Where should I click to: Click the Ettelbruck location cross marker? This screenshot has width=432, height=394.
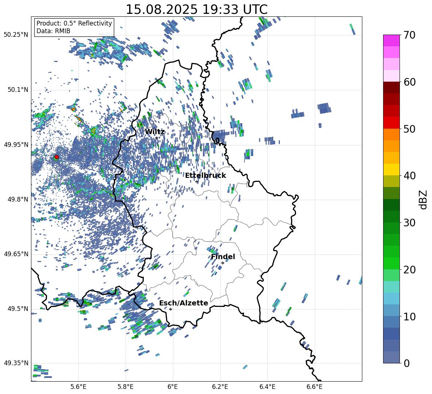click(197, 182)
